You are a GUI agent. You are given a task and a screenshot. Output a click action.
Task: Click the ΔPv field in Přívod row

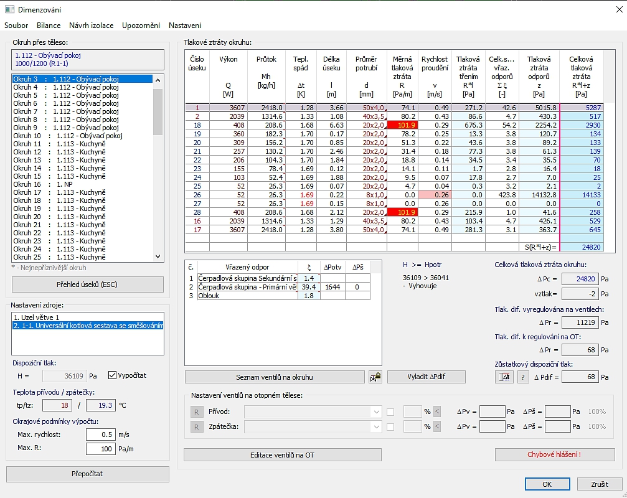click(493, 411)
